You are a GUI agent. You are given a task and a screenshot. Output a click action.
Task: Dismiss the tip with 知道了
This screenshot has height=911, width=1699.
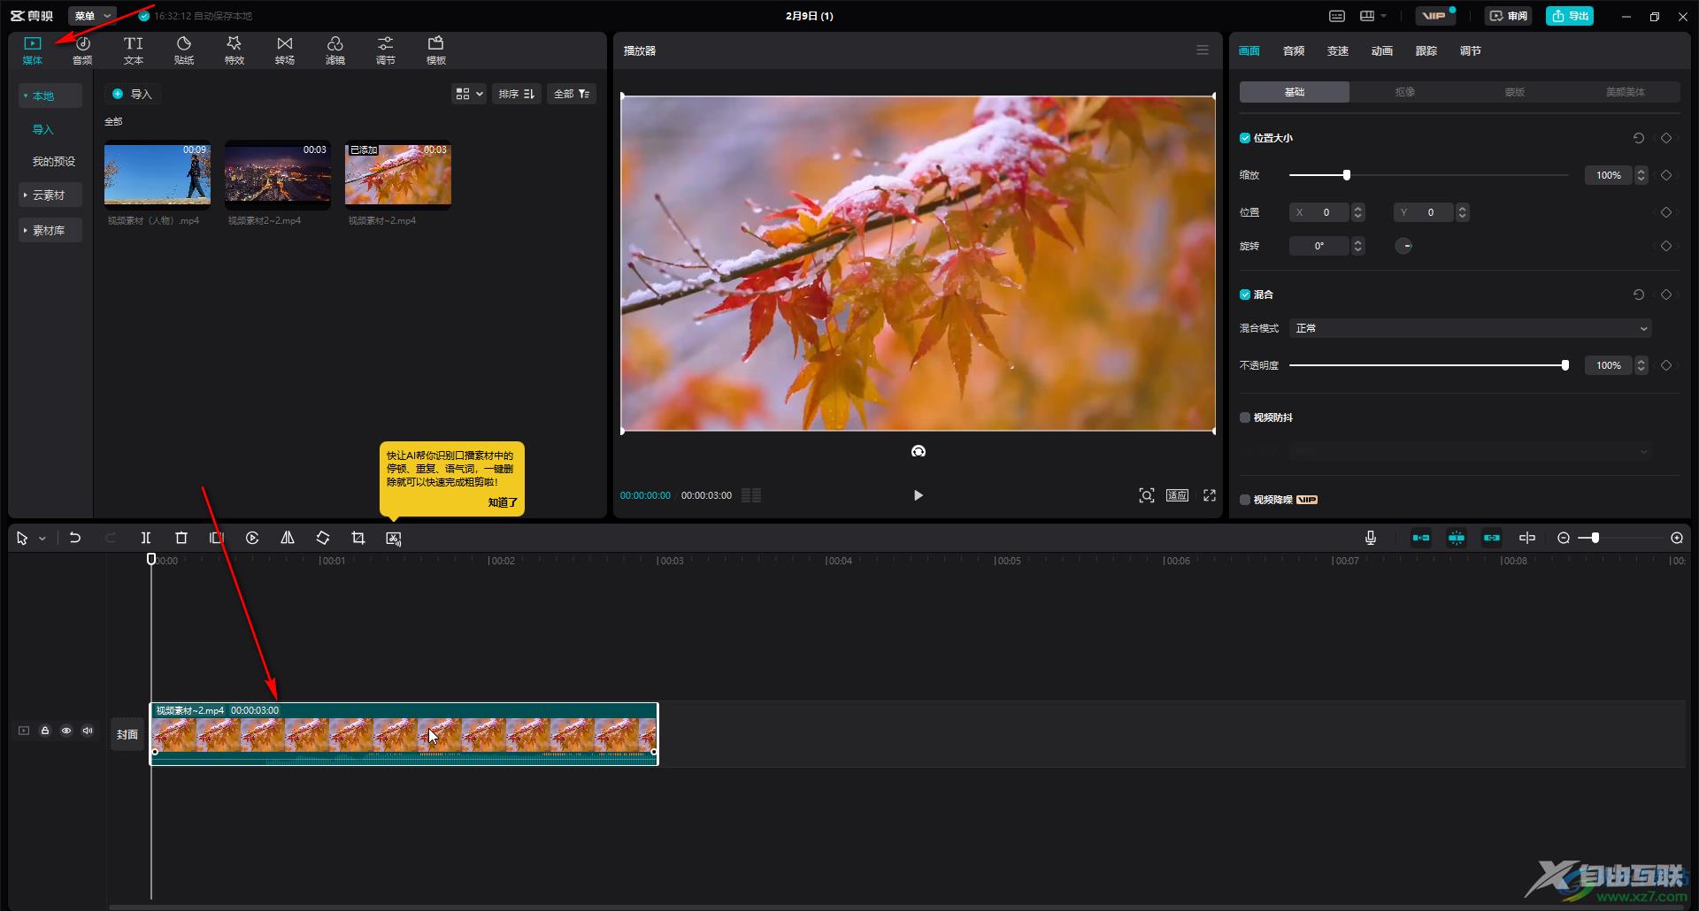503,501
